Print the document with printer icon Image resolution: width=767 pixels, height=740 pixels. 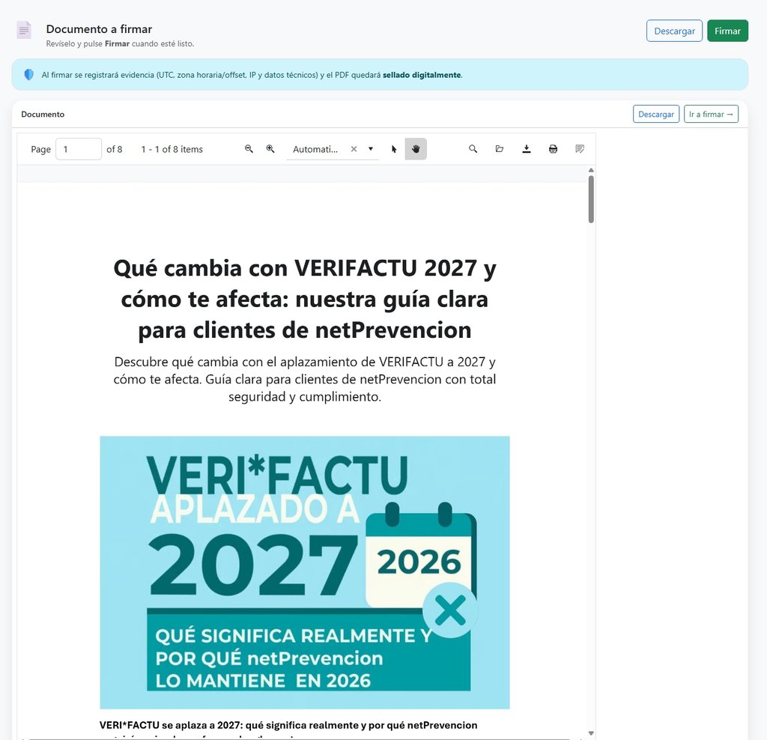554,149
